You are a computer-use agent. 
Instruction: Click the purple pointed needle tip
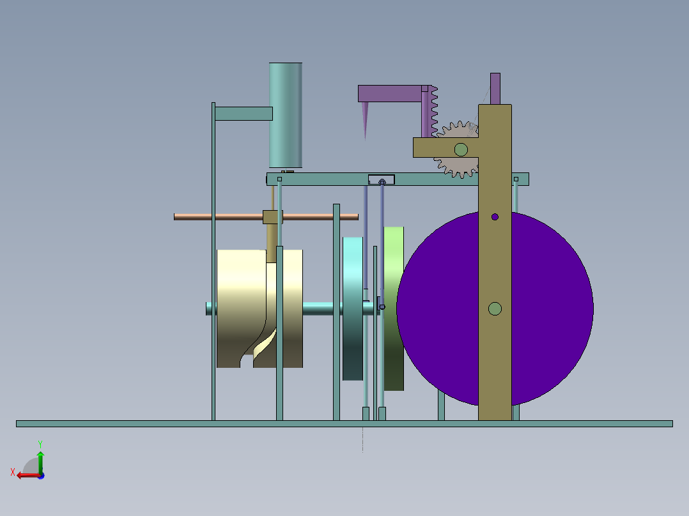tap(365, 121)
